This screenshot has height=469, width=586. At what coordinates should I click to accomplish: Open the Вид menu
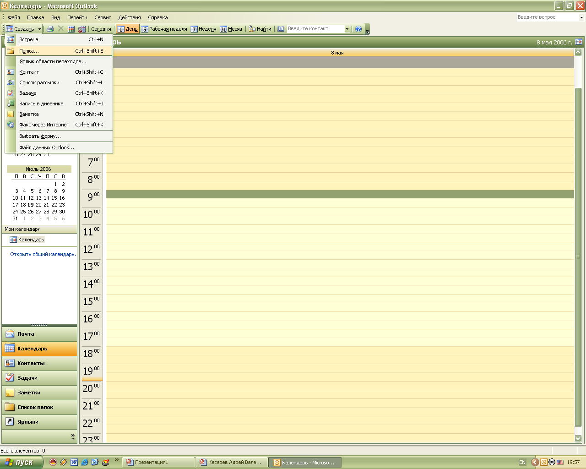coord(55,17)
